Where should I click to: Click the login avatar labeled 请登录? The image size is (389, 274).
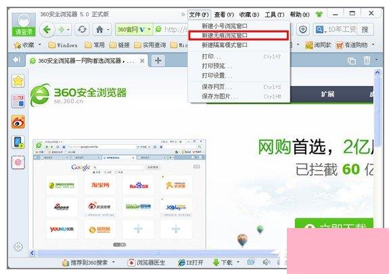click(x=24, y=25)
